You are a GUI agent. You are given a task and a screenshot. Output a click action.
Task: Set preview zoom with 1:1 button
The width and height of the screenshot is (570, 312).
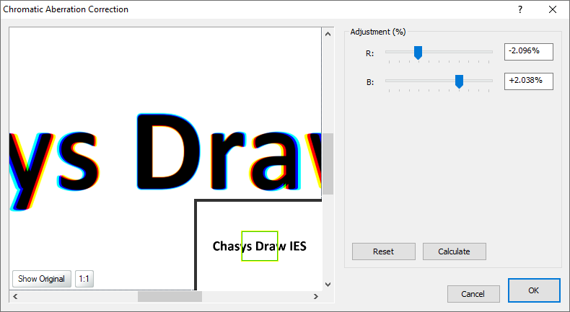[84, 279]
